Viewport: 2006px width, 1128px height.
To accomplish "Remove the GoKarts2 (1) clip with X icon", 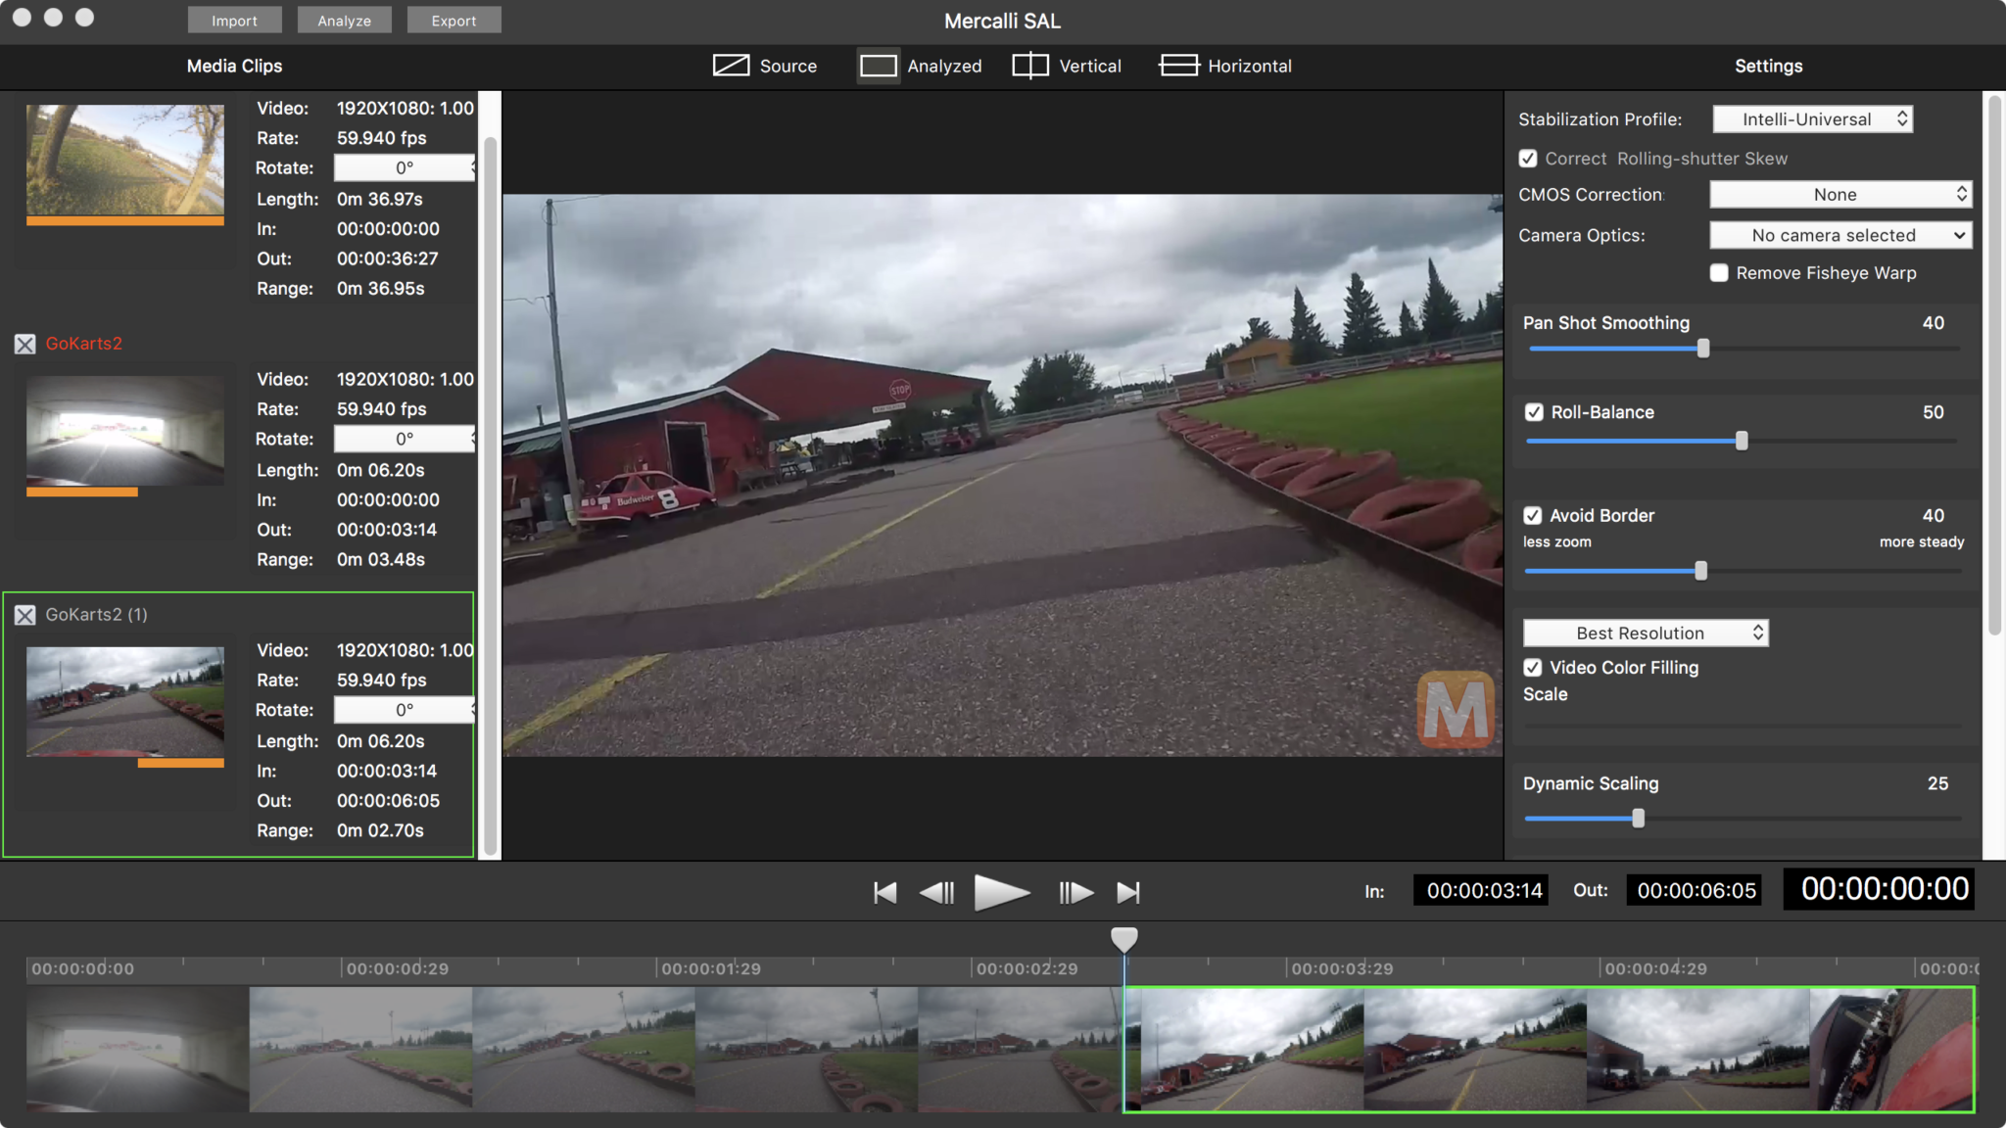I will coord(25,615).
